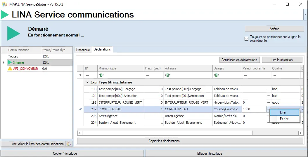Viewport: 308px width, 157px height.
Task: Open the Qualité filter equals operator
Action: tap(275, 75)
